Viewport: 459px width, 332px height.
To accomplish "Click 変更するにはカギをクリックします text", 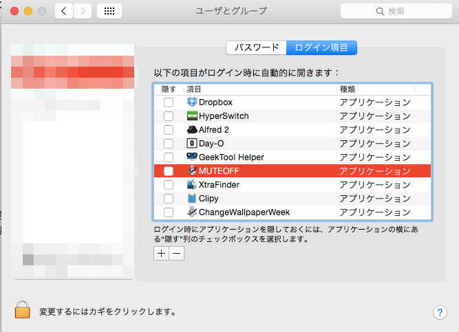I will click(x=107, y=312).
